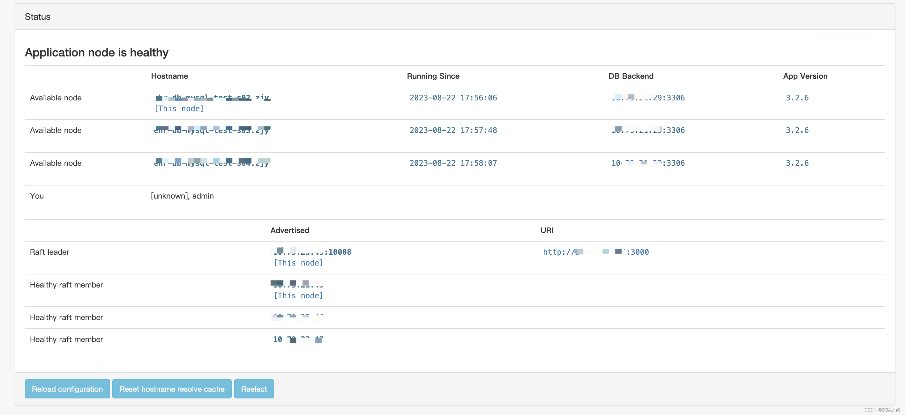905x415 pixels.
Task: Click DB backend of third available node
Action: 647,163
